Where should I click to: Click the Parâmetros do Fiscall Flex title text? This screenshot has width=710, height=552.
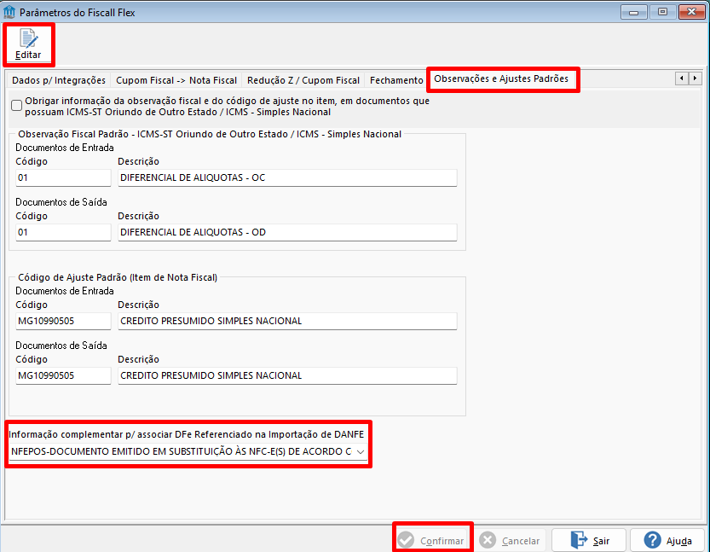77,13
